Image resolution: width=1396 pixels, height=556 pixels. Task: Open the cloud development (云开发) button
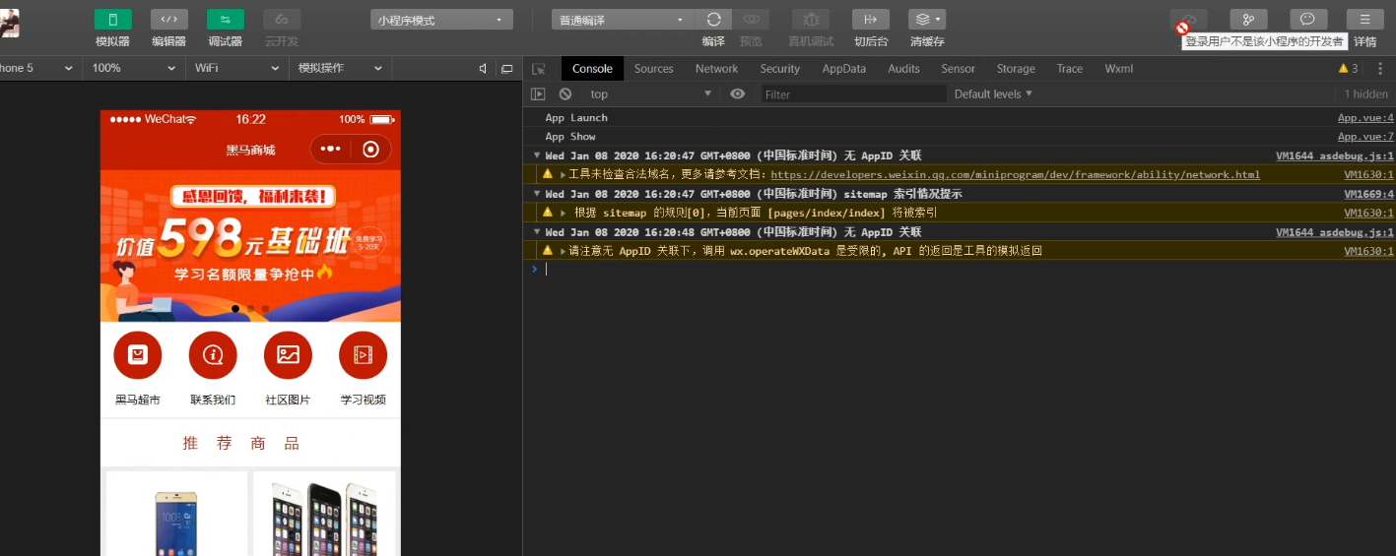coord(282,20)
